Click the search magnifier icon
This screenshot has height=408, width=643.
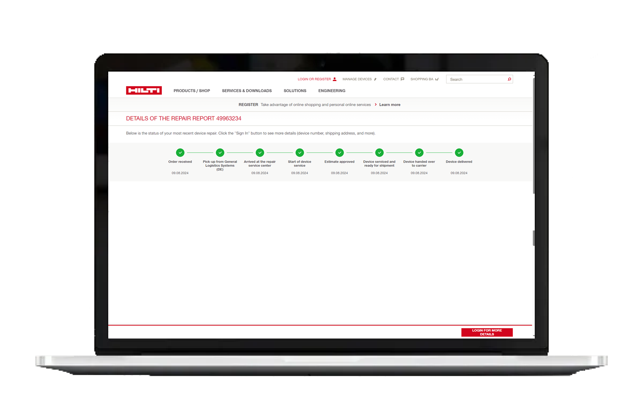click(x=509, y=79)
